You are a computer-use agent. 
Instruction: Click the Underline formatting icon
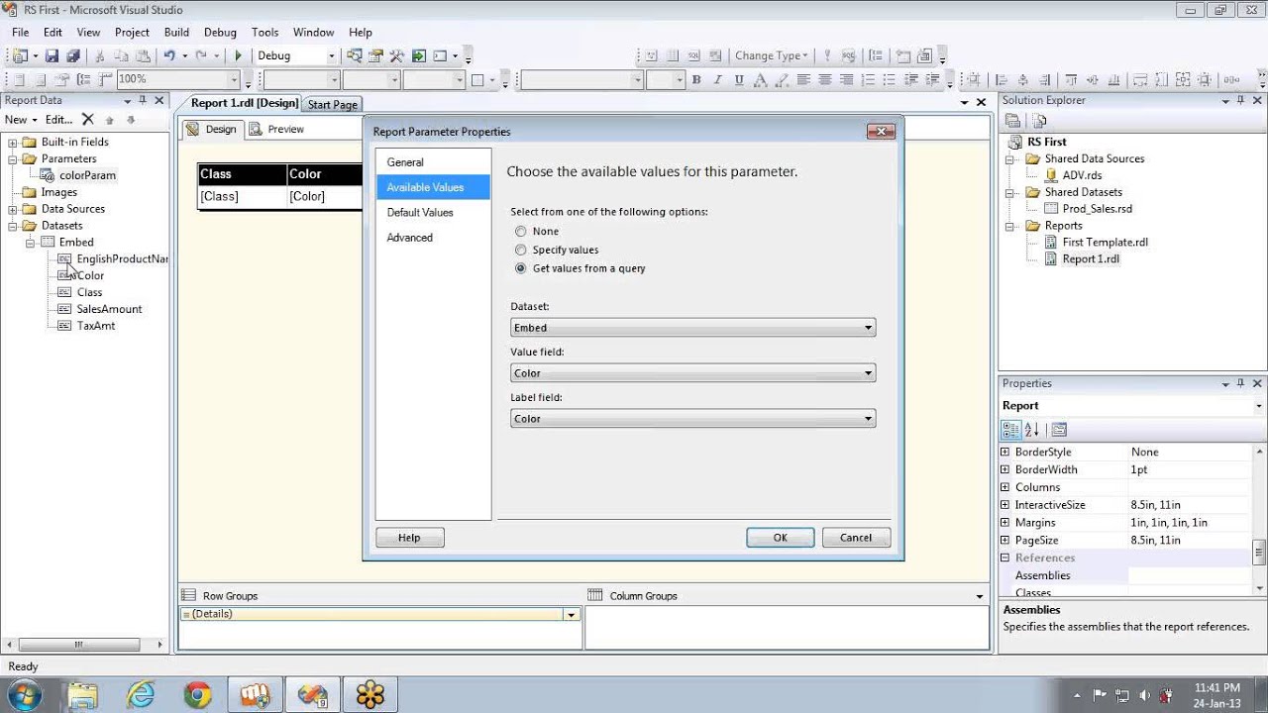click(x=739, y=80)
